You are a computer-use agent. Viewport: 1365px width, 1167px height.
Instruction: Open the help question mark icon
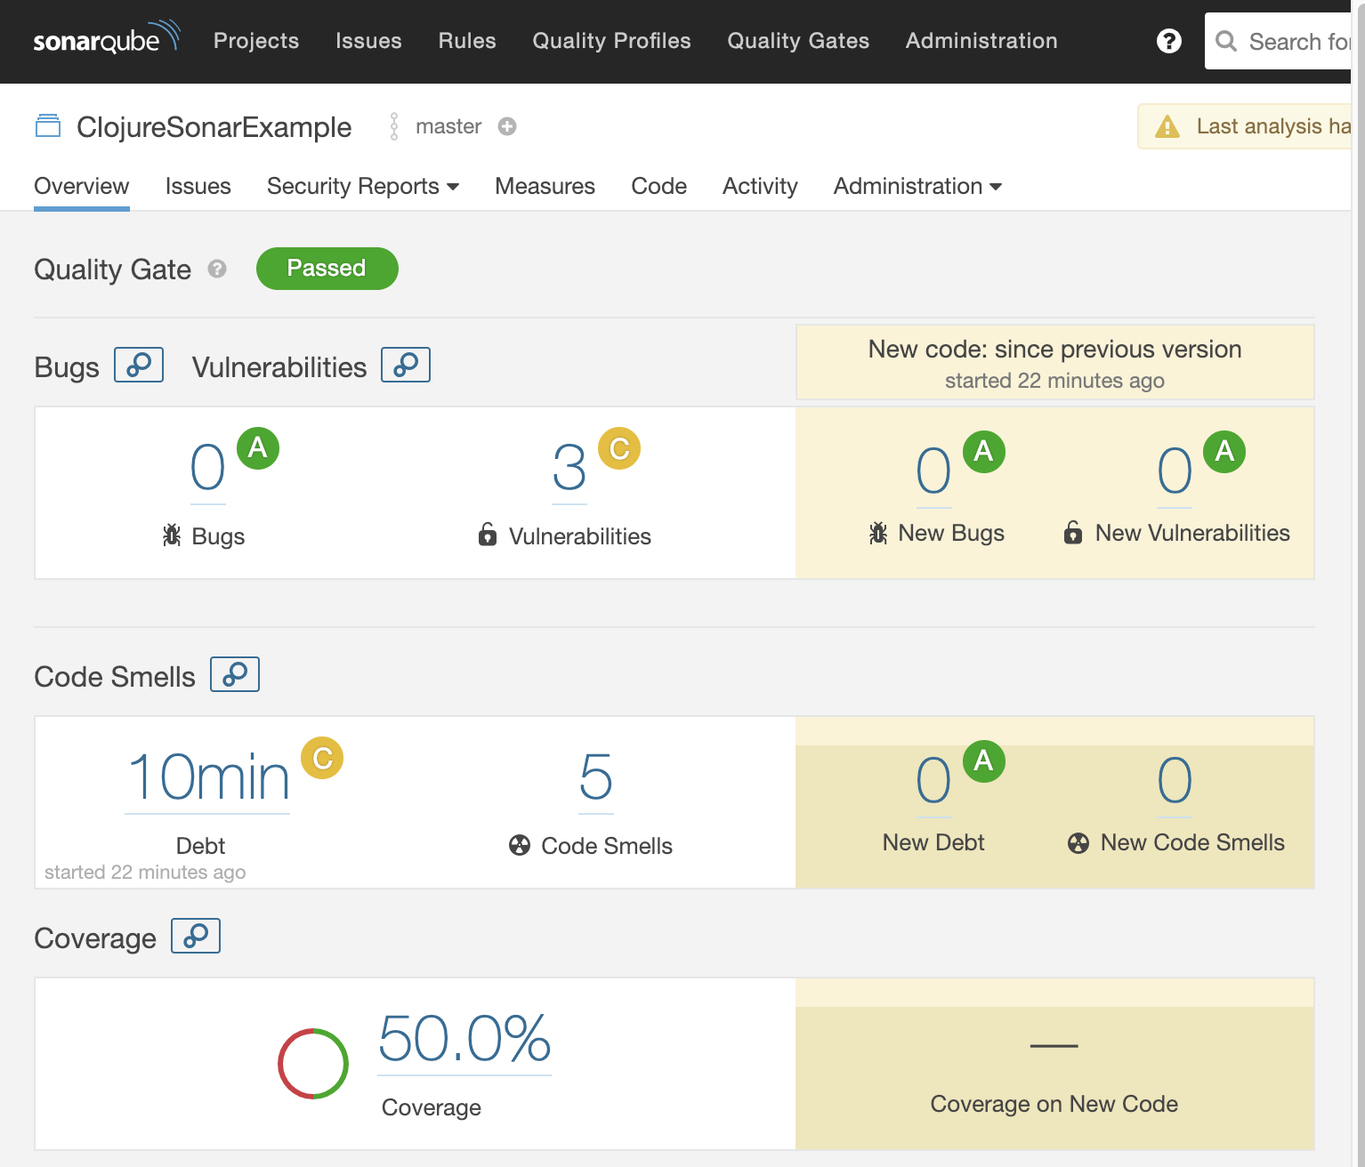click(x=1168, y=41)
